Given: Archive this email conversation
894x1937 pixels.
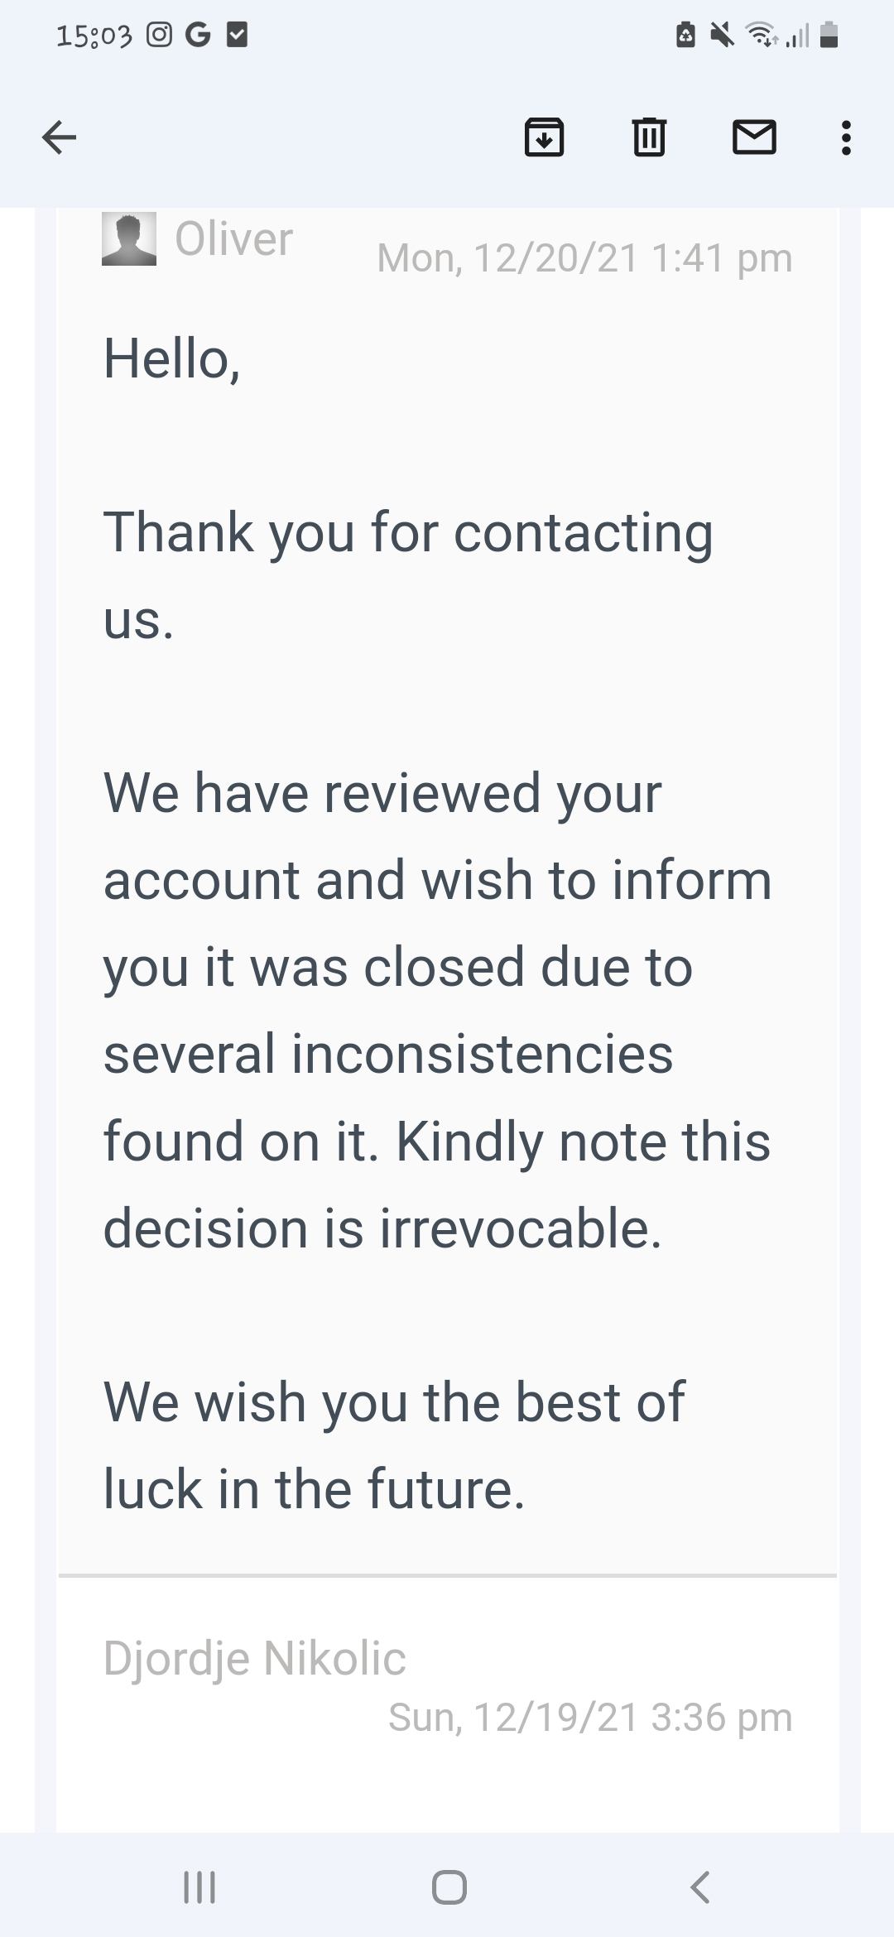Looking at the screenshot, I should [x=544, y=137].
